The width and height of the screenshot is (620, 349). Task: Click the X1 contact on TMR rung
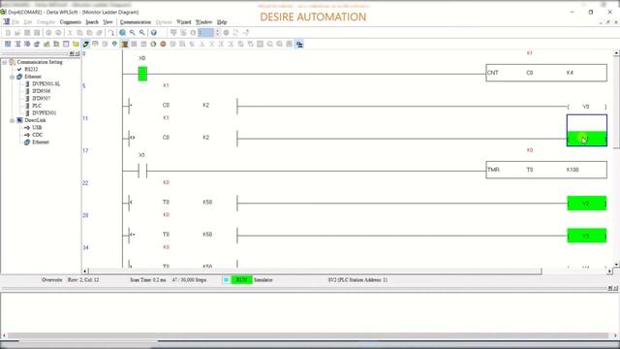142,171
